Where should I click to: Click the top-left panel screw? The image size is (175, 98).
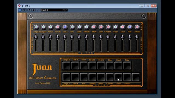(30, 16)
